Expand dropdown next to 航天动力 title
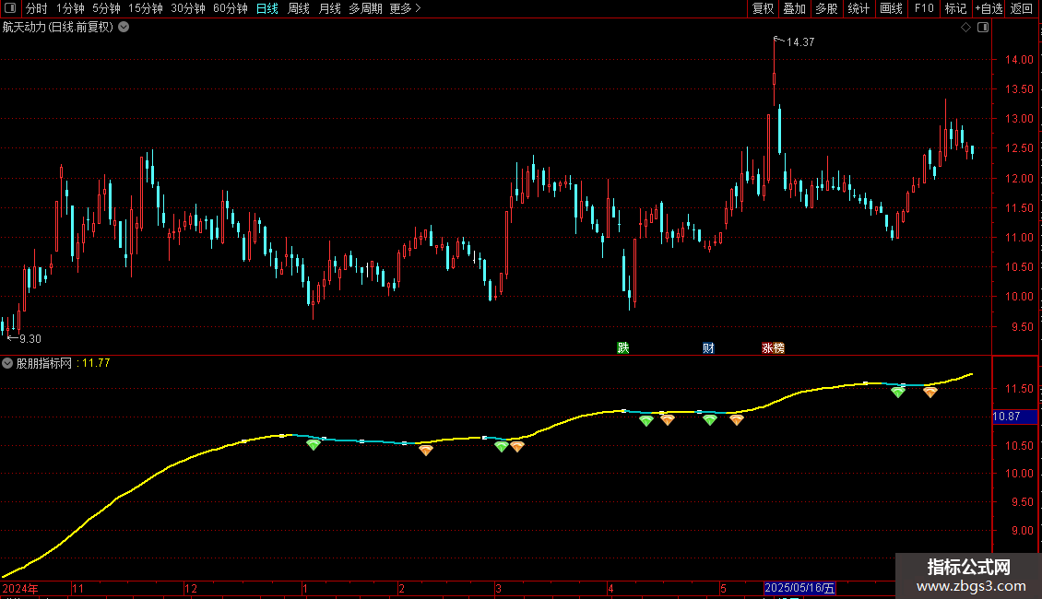 (x=124, y=28)
